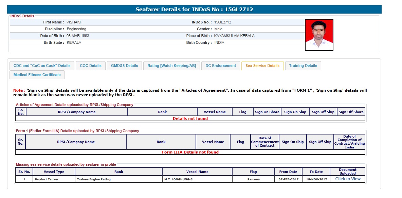Click the 'Click to View' document link
402x198 pixels.
pyautogui.click(x=348, y=179)
